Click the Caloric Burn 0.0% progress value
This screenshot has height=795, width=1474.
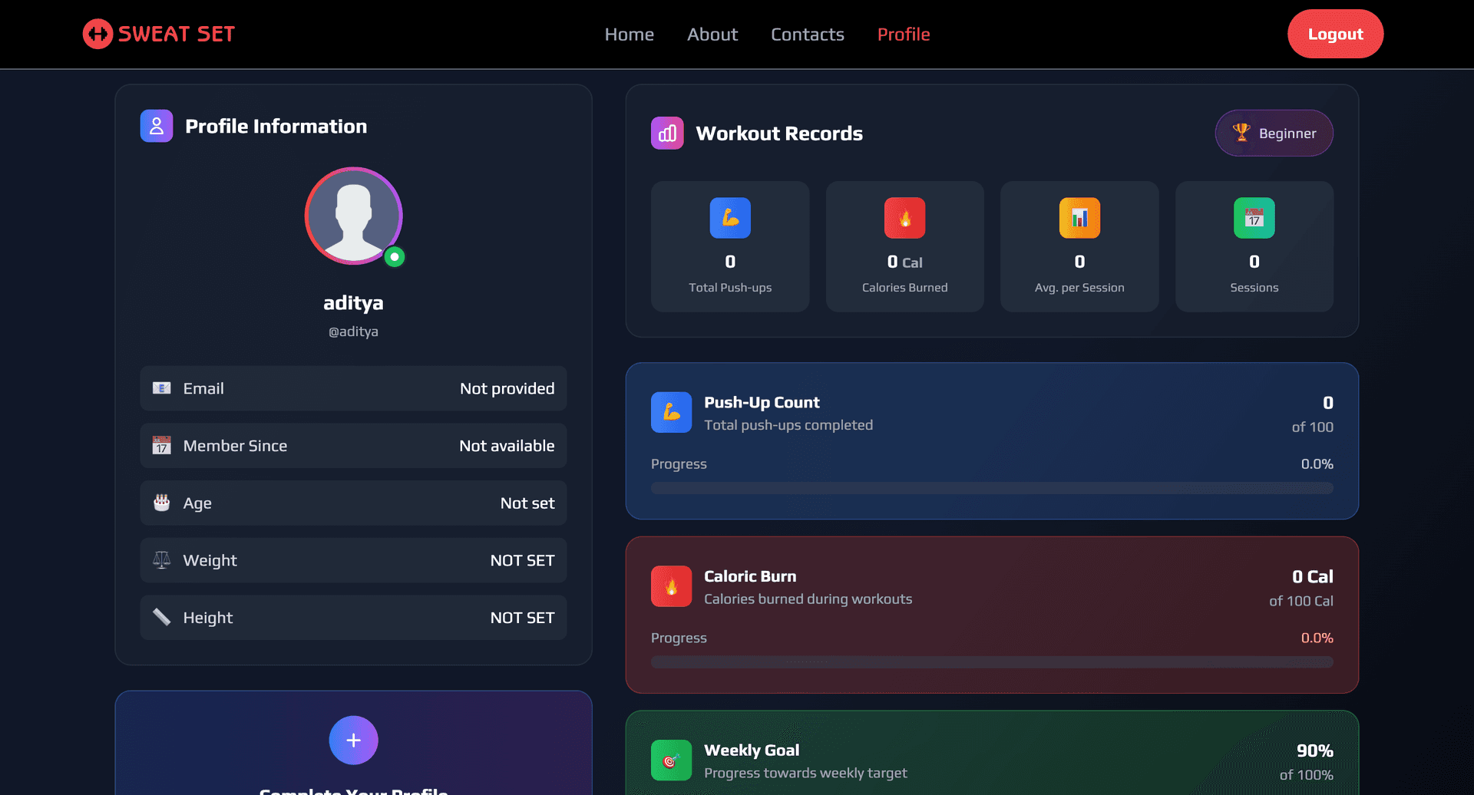point(1317,638)
